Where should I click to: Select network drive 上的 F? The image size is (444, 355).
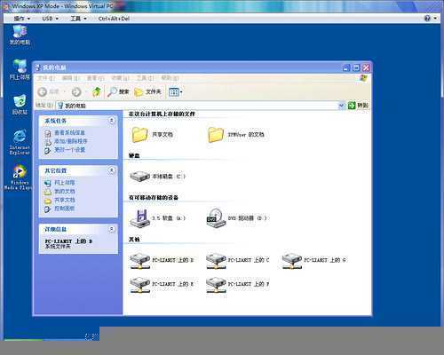tap(238, 284)
